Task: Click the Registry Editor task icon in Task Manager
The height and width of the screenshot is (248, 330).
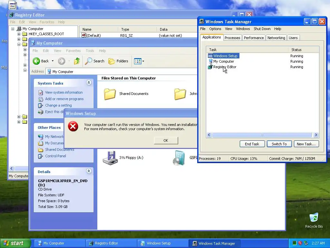Action: coord(210,67)
